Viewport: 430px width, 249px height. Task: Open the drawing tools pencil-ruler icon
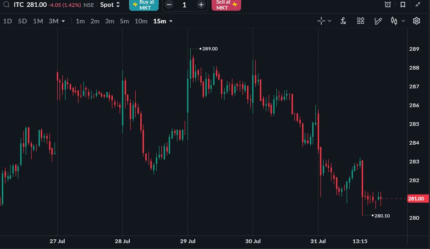pos(378,21)
